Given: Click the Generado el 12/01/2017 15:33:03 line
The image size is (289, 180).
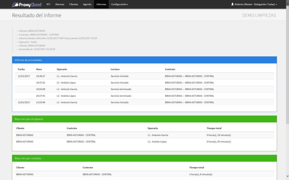Looking at the screenshot, I should (x=36, y=49).
